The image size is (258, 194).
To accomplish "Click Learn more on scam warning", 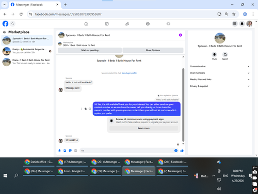I will click(143, 128).
